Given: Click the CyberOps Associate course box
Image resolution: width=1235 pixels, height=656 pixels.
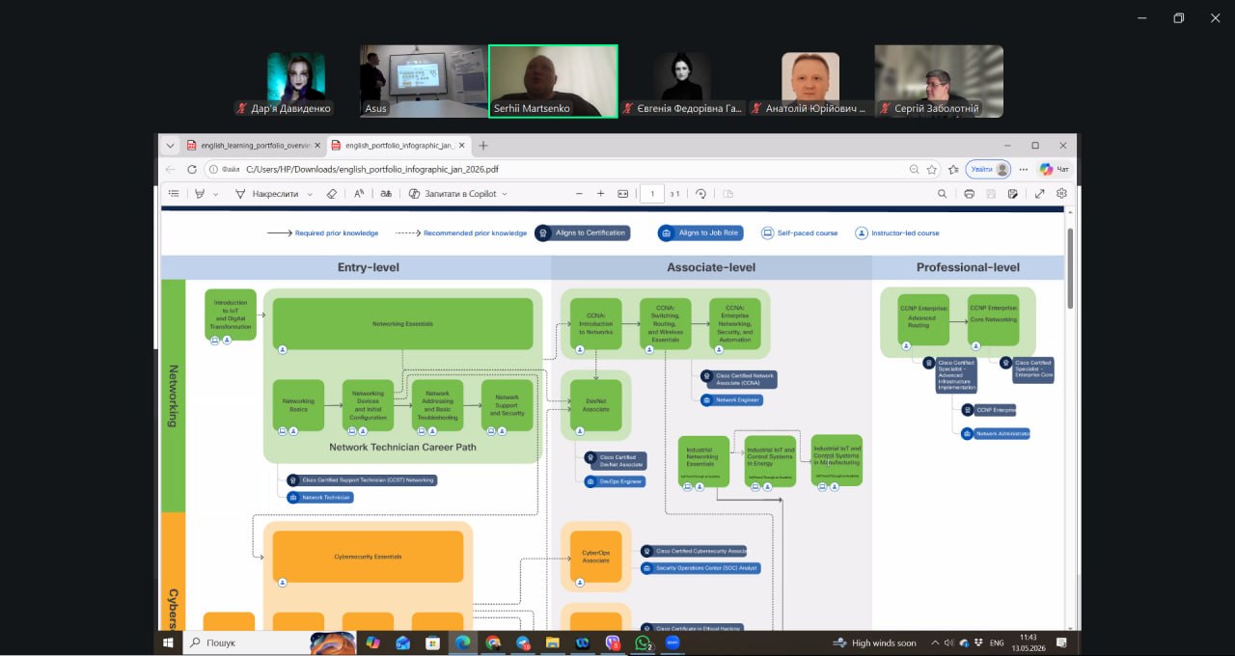Looking at the screenshot, I should click(x=595, y=557).
